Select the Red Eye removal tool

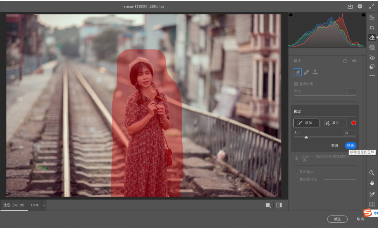click(372, 57)
